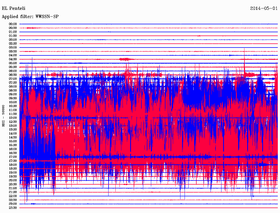The image size is (280, 213).
Task: Select the 16:30 time label
Action: 13,153
